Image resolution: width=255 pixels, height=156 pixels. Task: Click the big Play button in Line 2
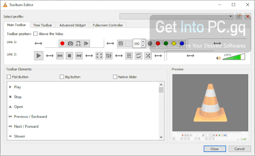coord(39,56)
